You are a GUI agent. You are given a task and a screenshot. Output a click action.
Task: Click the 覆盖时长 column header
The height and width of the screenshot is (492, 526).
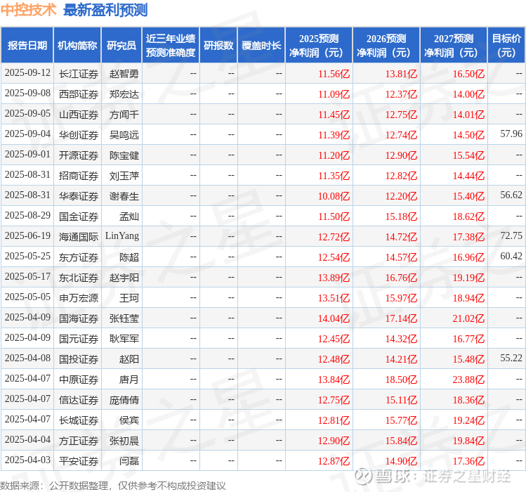click(x=261, y=46)
